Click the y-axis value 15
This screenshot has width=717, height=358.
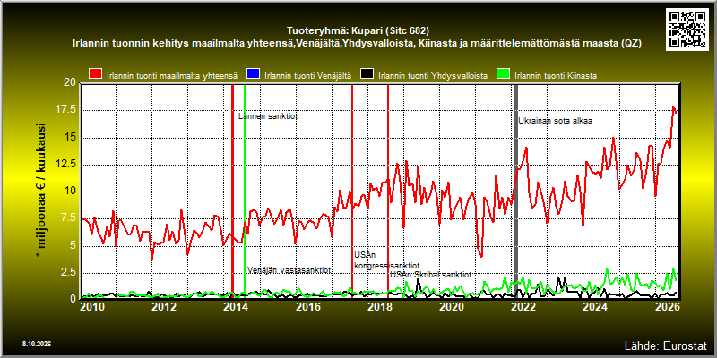click(x=70, y=138)
